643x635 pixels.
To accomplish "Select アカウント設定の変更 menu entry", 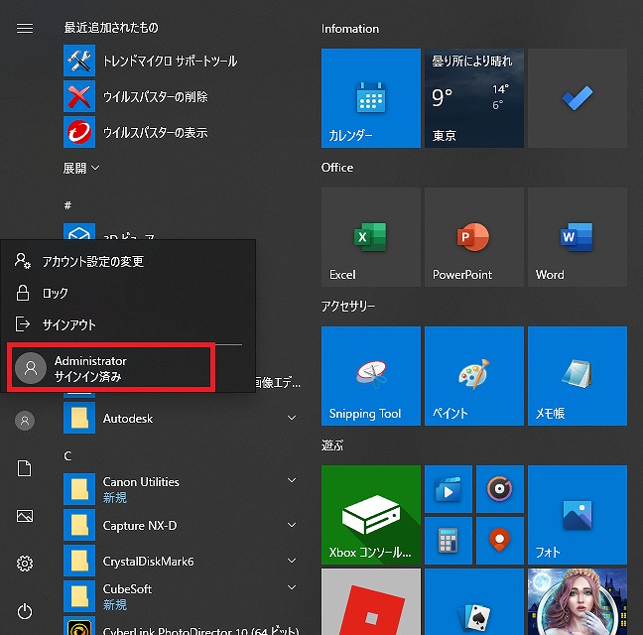I will click(128, 261).
